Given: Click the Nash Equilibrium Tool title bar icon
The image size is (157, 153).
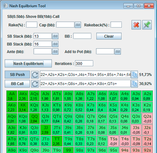Looking at the screenshot, I should coord(5,6).
